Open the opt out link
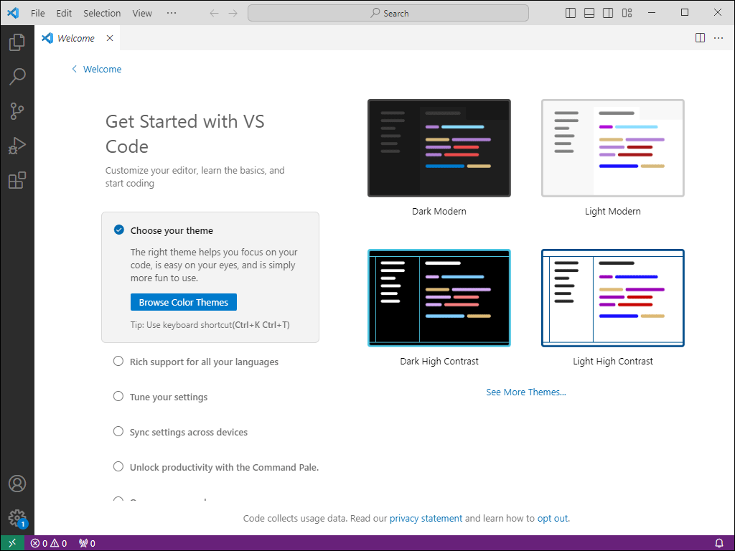Screen dimensions: 735x551 [553, 518]
